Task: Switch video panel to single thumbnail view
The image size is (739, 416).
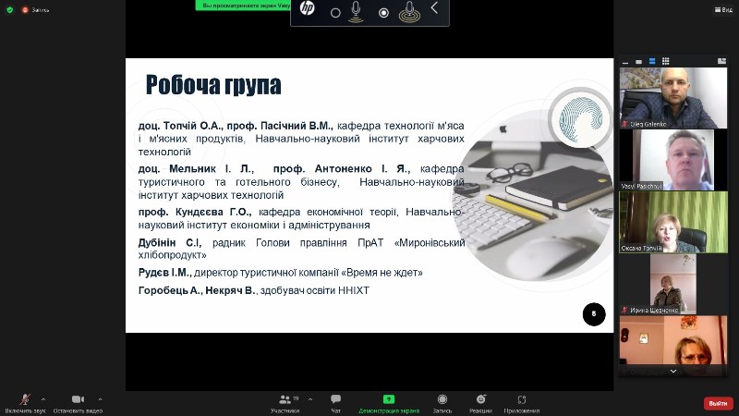Action: click(638, 61)
